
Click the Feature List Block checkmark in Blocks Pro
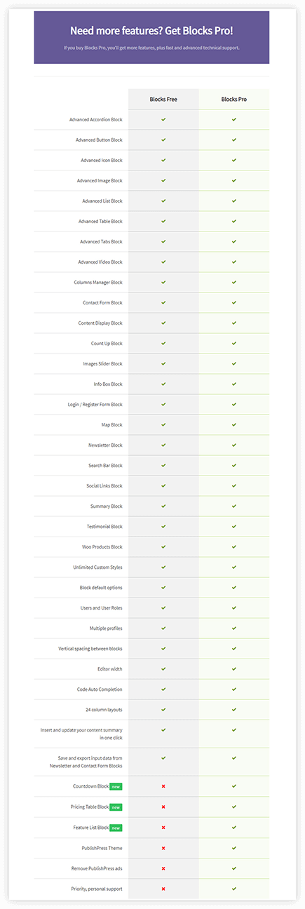click(x=234, y=828)
